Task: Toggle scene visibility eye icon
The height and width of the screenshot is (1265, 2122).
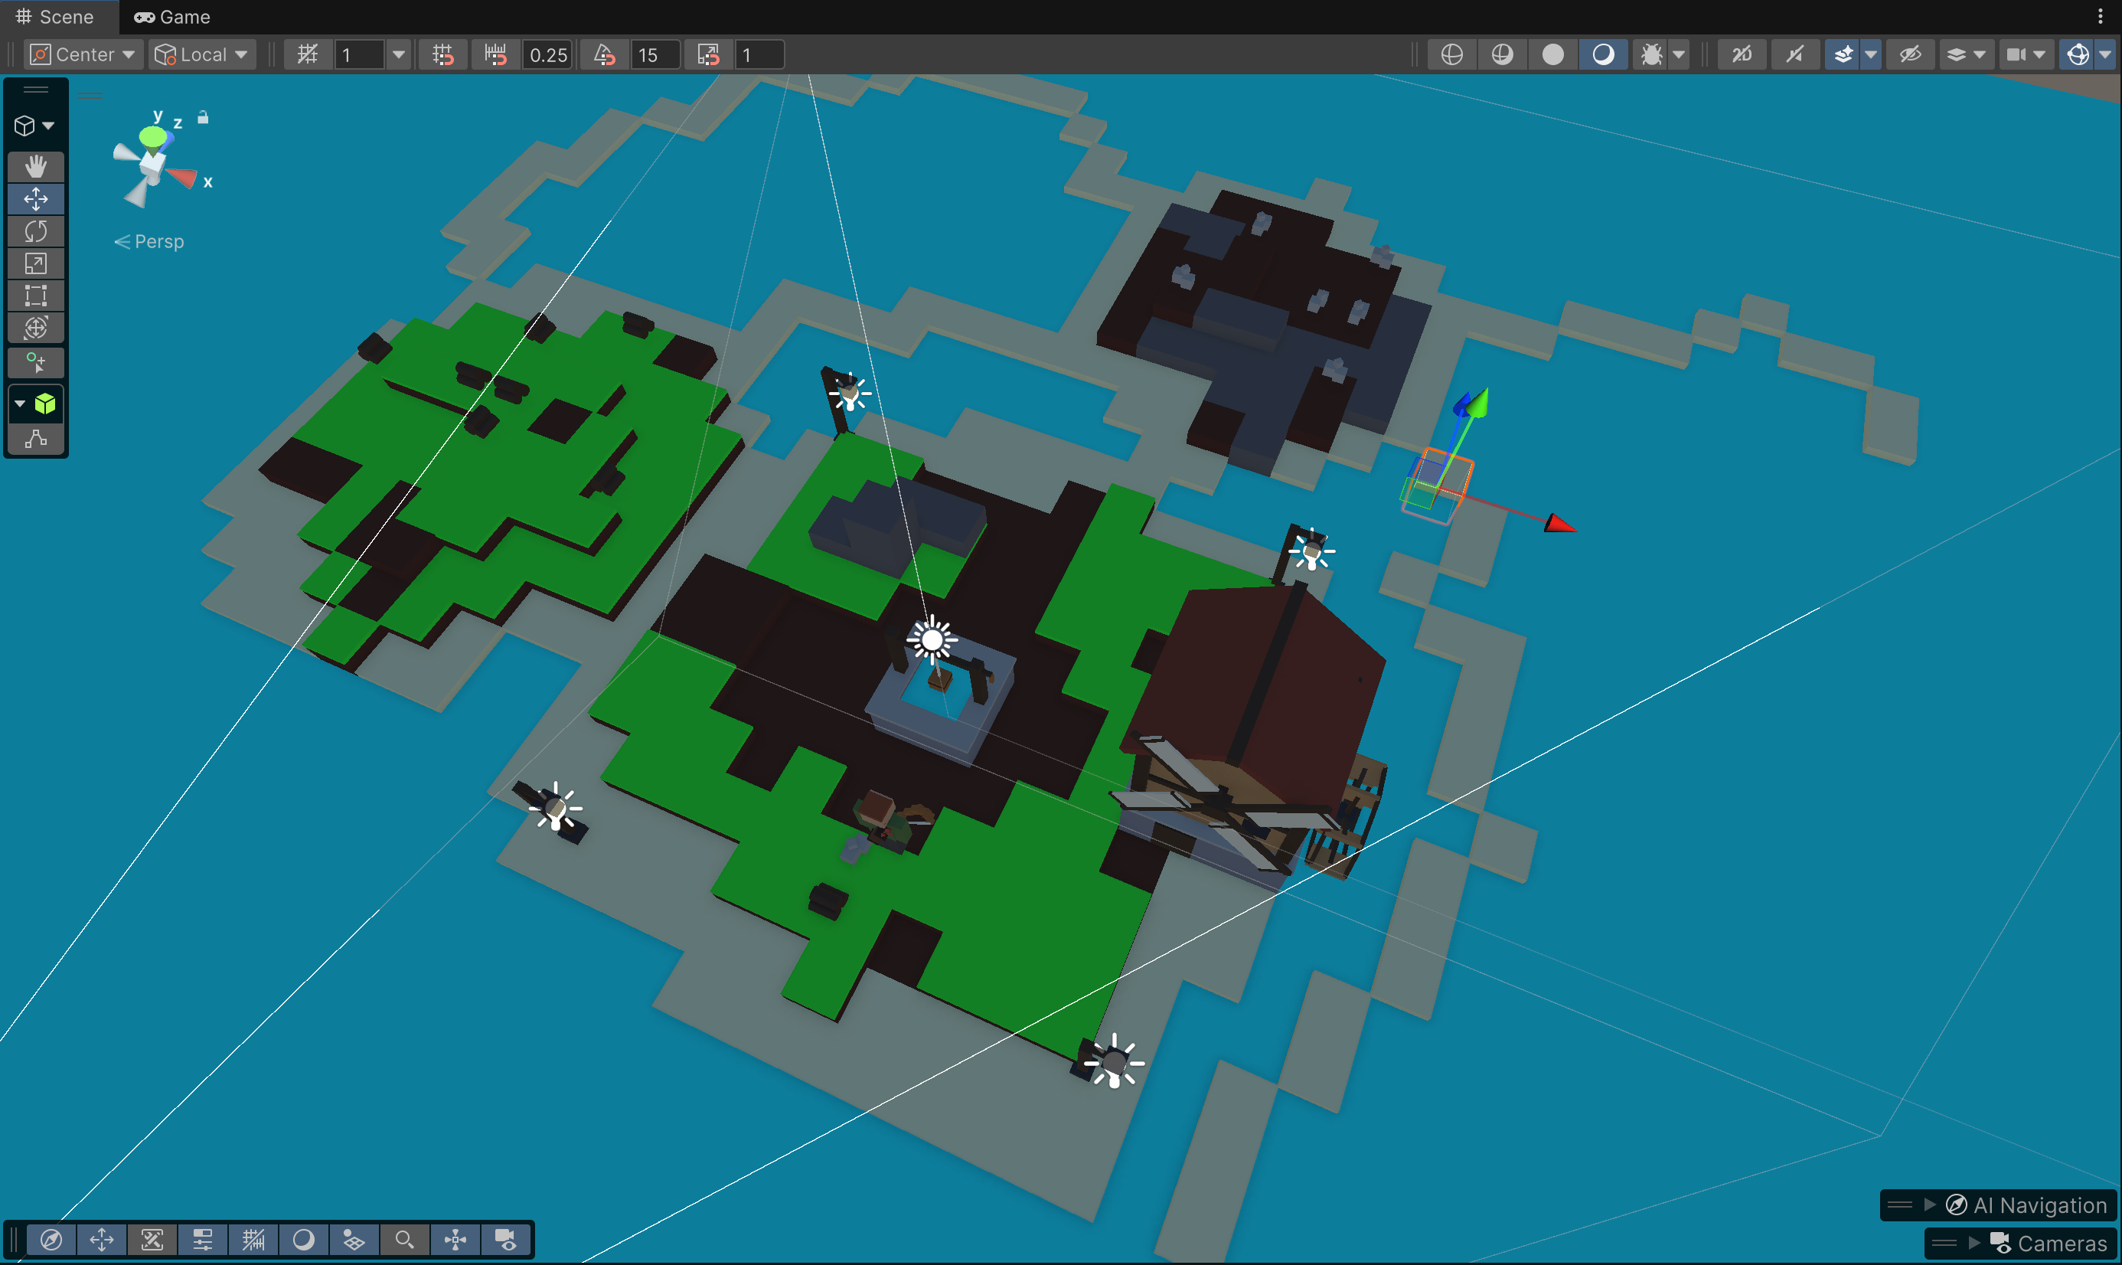Action: point(1910,54)
